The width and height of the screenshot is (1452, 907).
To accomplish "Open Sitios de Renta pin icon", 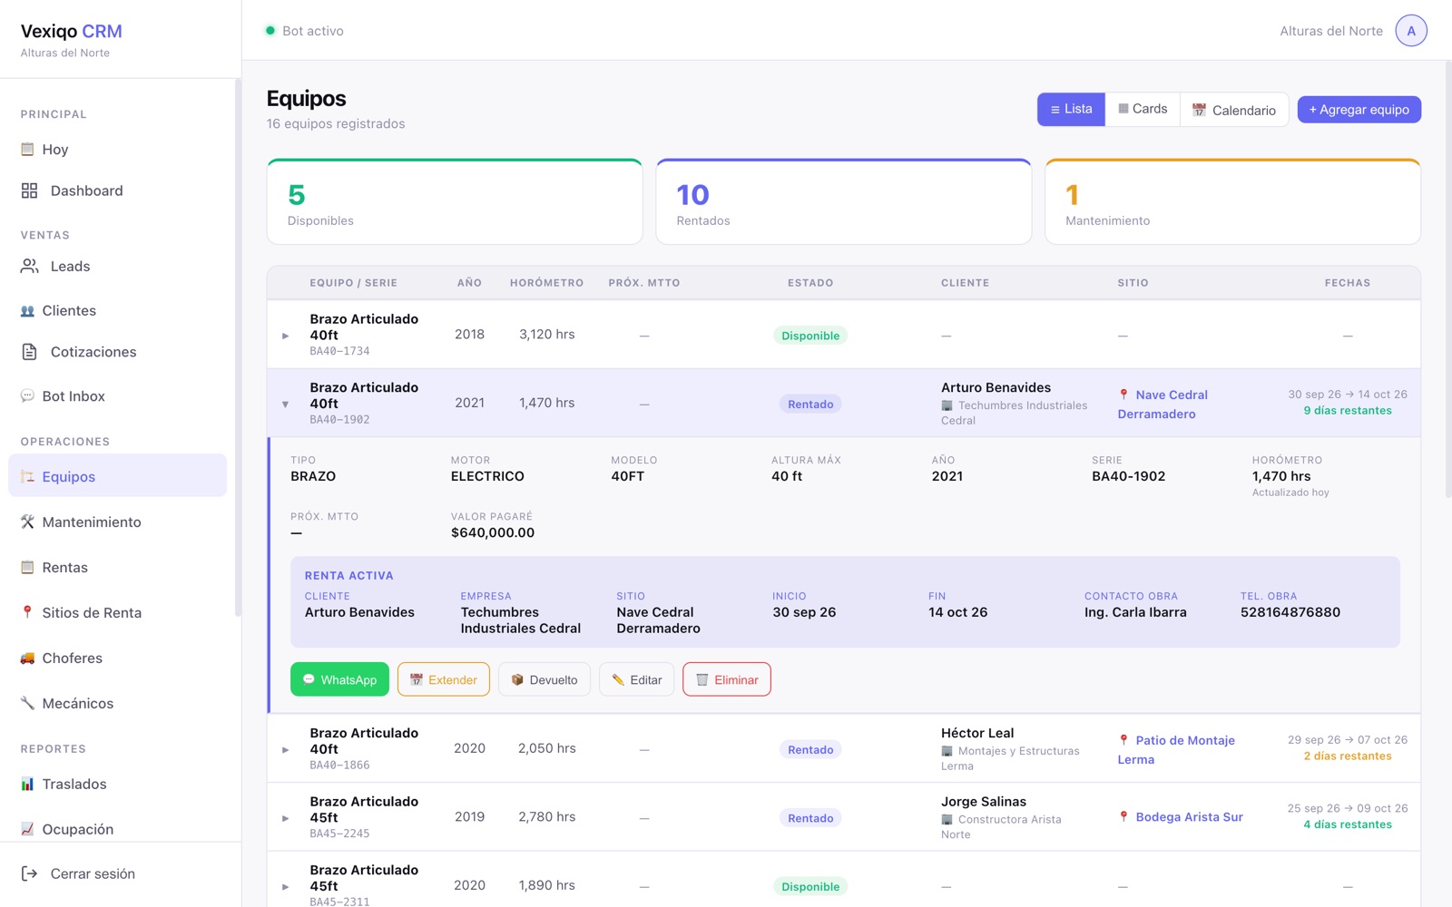I will coord(27,612).
